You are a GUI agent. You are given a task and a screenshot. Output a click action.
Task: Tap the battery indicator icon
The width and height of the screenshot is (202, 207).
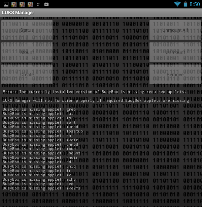(x=186, y=4)
